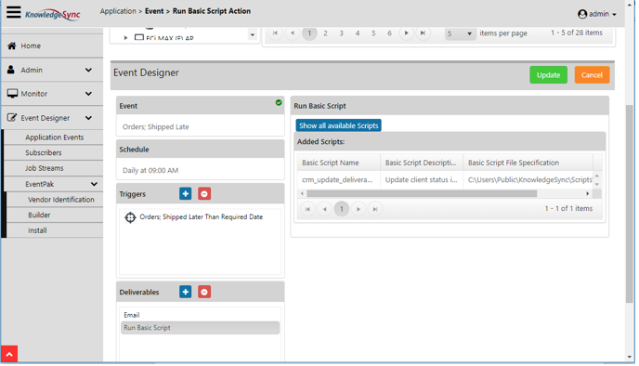Select page 2 in top pager

click(325, 33)
